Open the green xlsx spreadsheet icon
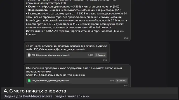Viewport: 179px width, 100px height. tap(29, 81)
